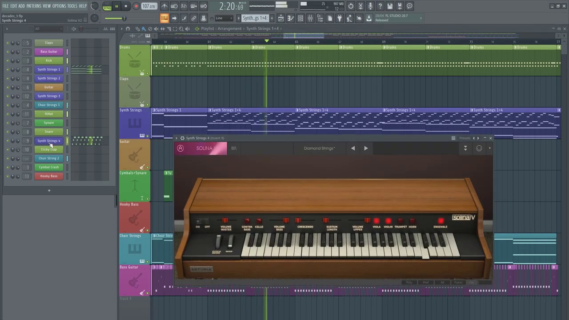Screen dimensions: 569x320
Task: Click the tempo field showing 107.078
Action: click(149, 6)
